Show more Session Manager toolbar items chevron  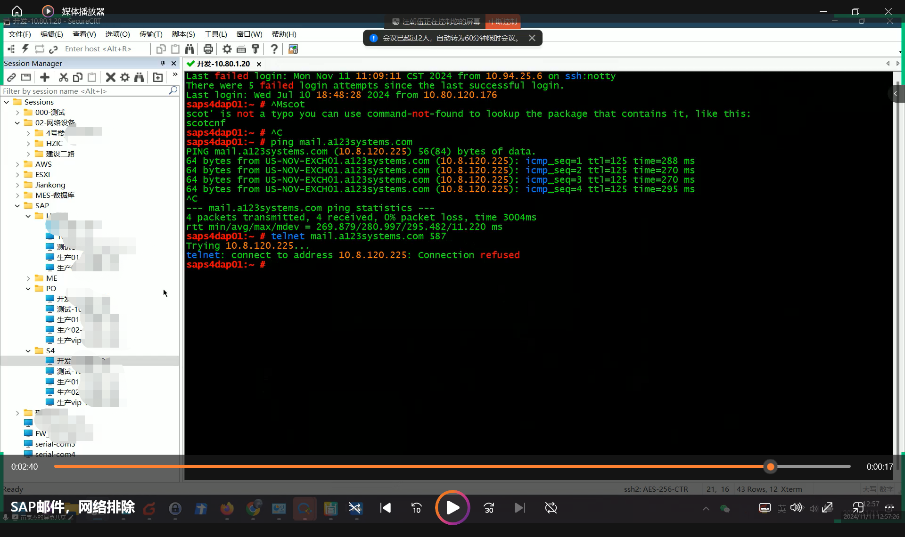[x=175, y=74]
